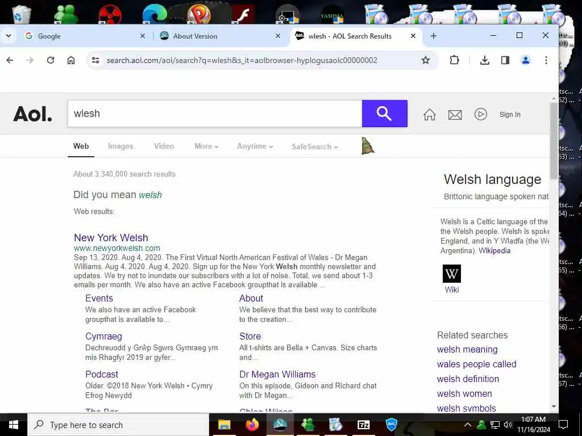Click Sign In link
This screenshot has height=436, width=582.
[510, 115]
